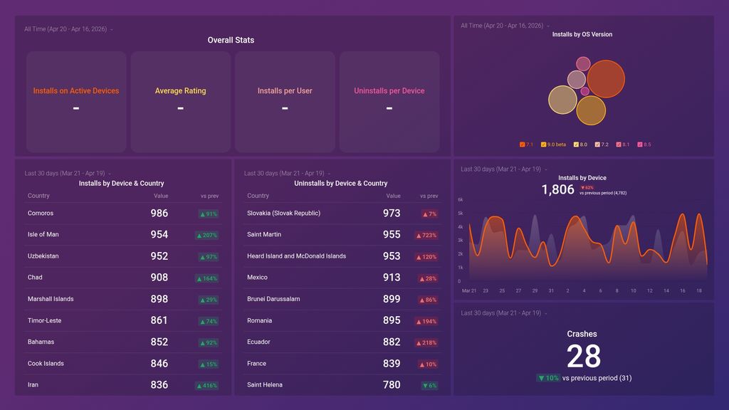Click the green 416% badge next to Iran
The image size is (729, 410).
206,385
